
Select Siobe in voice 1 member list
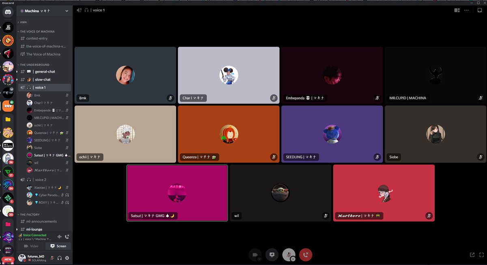[x=48, y=148]
